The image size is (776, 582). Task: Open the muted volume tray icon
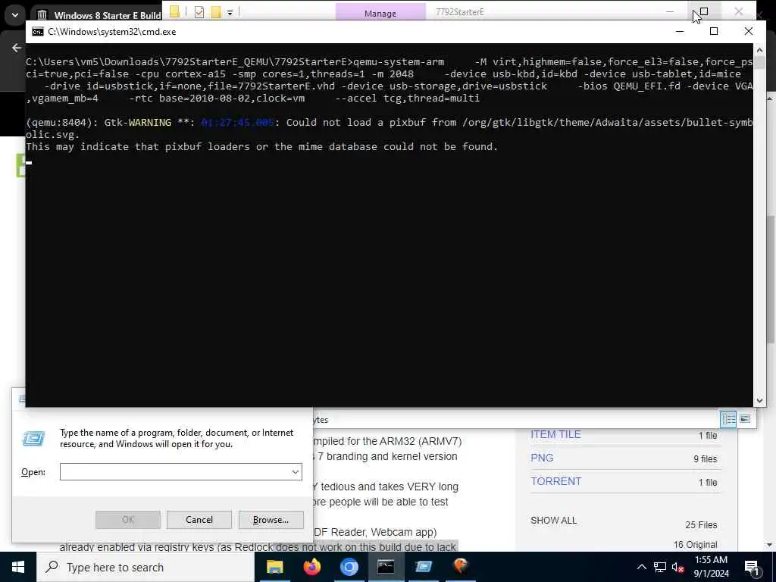[677, 567]
